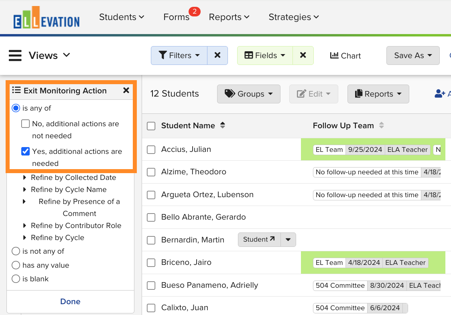
Task: Click 'EL Team' tag in Accius, Julian row
Action: 329,149
